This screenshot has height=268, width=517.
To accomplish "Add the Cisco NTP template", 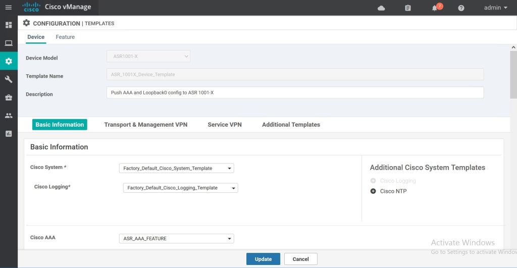I will click(x=374, y=191).
